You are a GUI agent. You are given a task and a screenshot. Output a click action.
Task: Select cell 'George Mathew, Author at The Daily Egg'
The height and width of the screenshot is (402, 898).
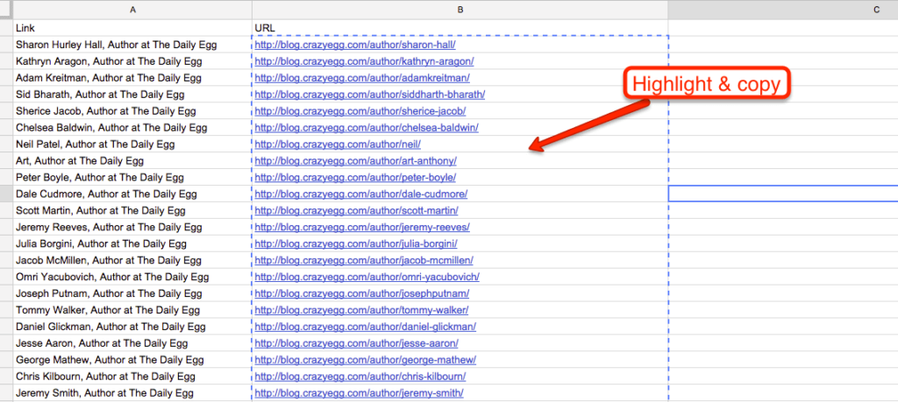[132, 360]
